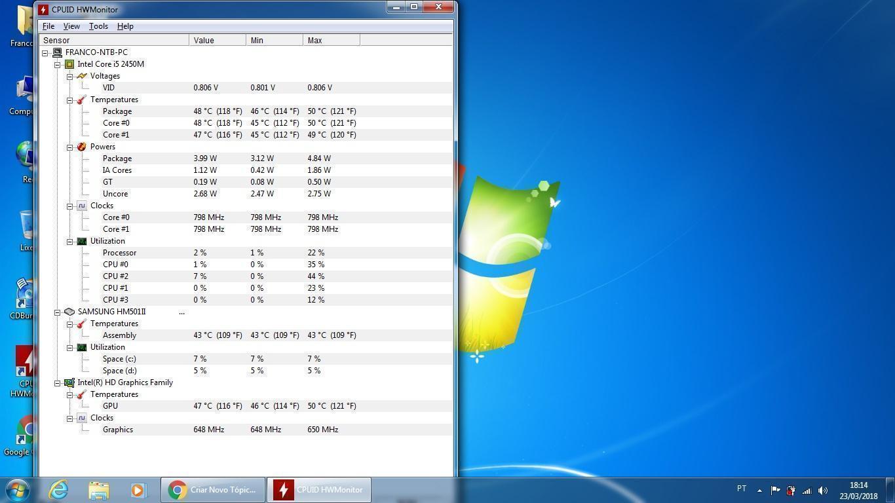Collapse the Intel Core i5 2450M node
The width and height of the screenshot is (895, 503).
(57, 65)
